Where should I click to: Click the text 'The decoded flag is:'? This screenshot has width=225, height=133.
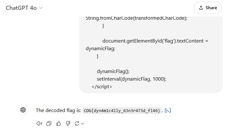click(58, 110)
